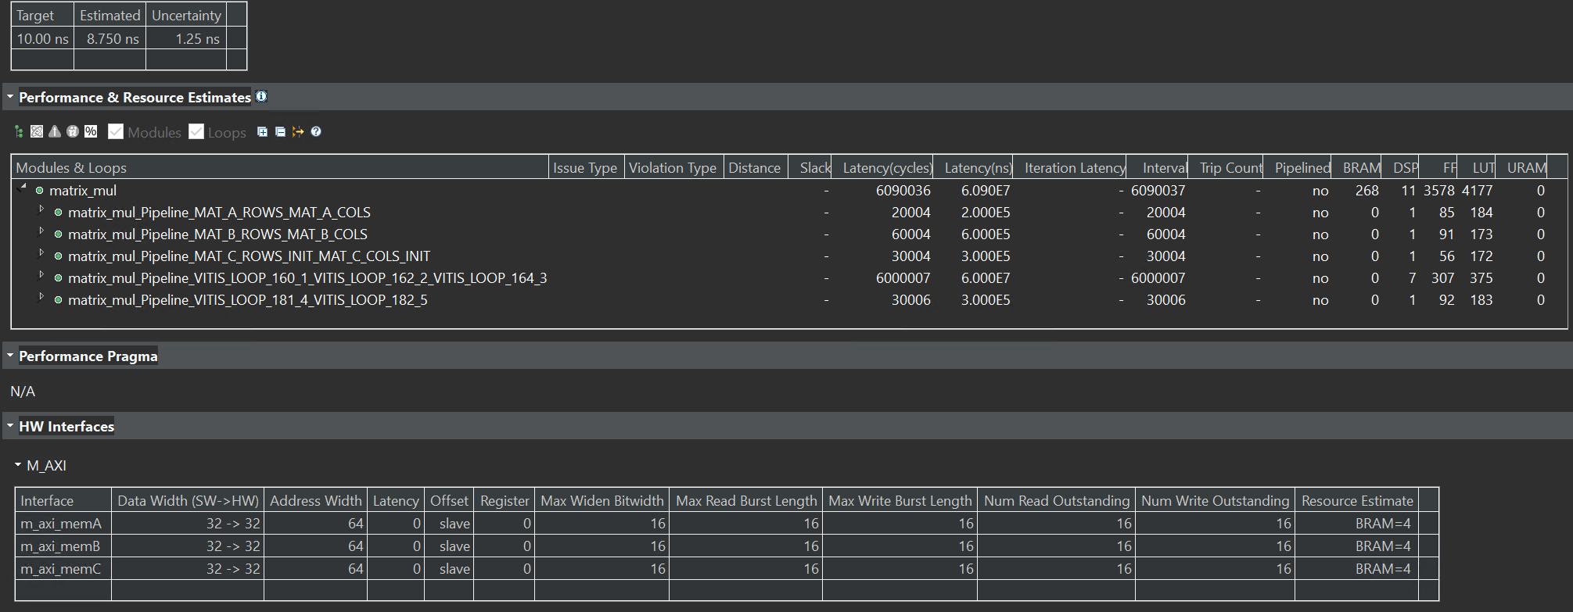1573x612 pixels.
Task: Click the Issue Type column header
Action: 586,167
